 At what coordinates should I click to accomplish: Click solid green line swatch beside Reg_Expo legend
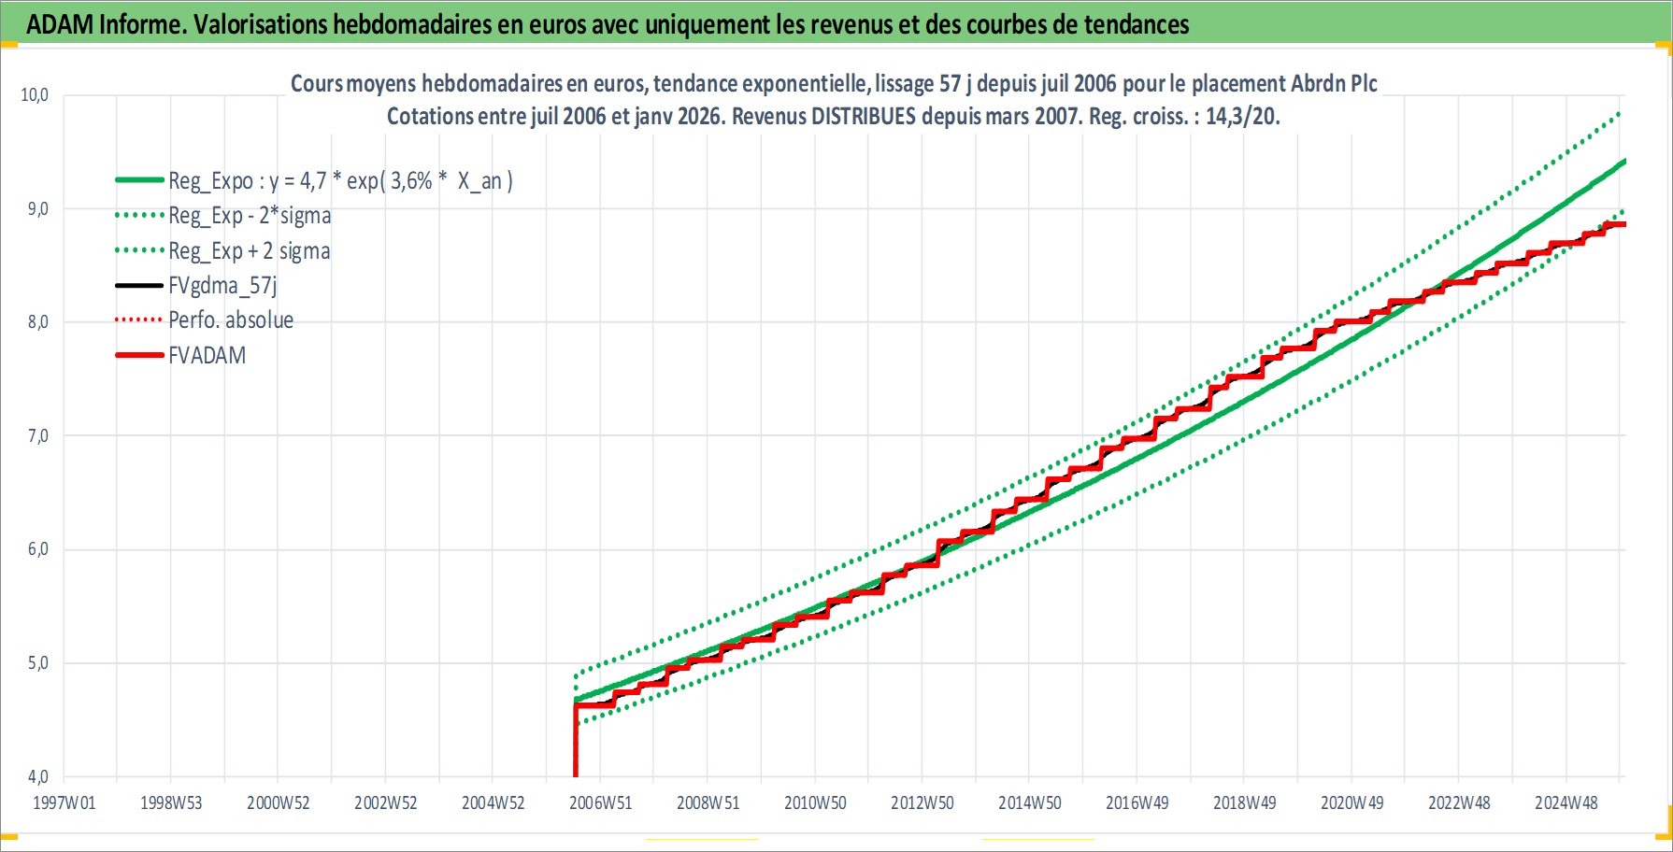(139, 179)
